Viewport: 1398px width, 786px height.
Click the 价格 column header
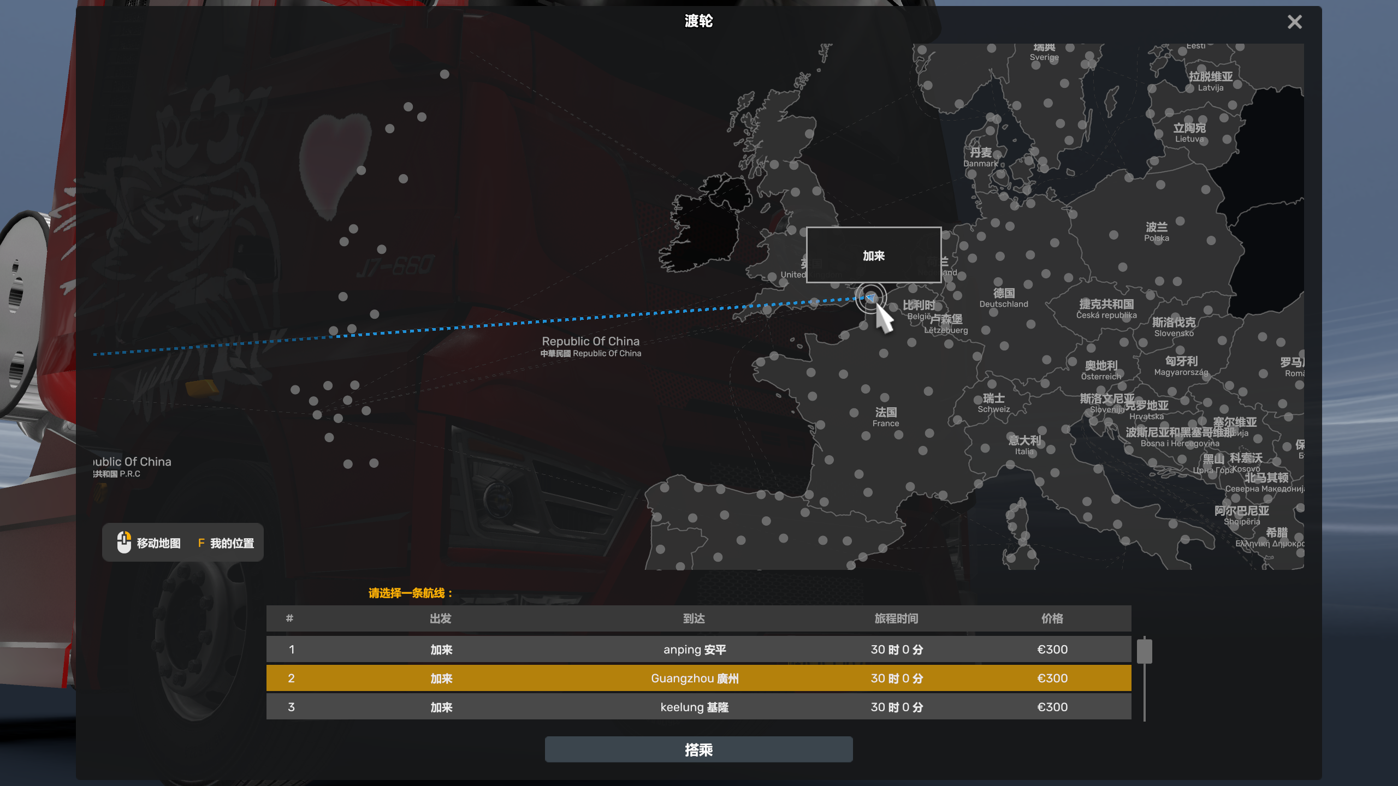1052,618
